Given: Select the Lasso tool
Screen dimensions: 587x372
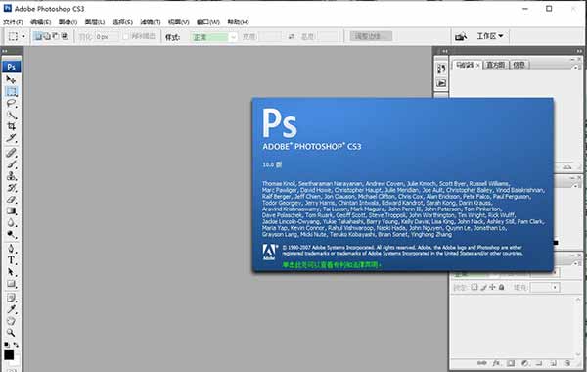Looking at the screenshot, I should (11, 104).
